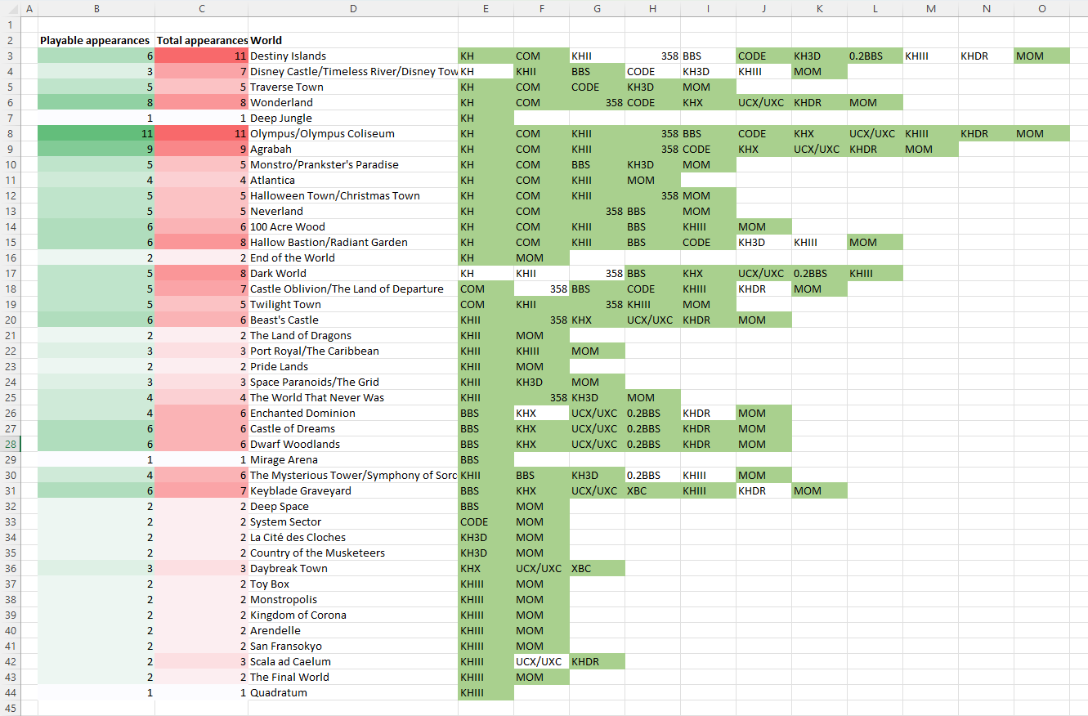Image resolution: width=1088 pixels, height=716 pixels.
Task: Select the 'Dark World' cell
Action: tap(353, 273)
